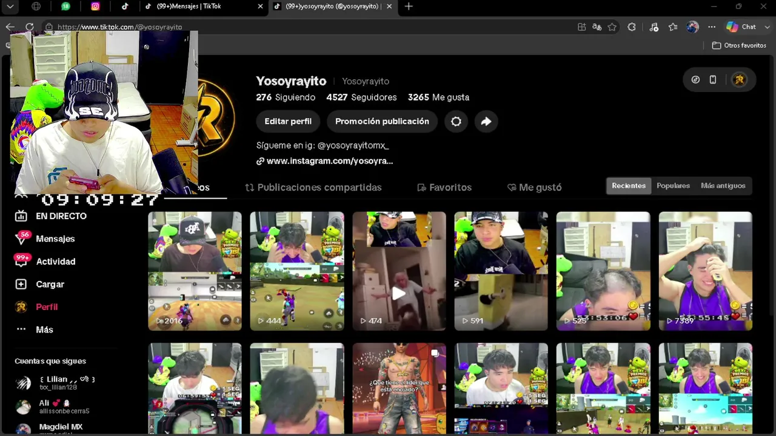Image resolution: width=776 pixels, height=436 pixels.
Task: Open the Edge tab search dropdown
Action: point(10,7)
